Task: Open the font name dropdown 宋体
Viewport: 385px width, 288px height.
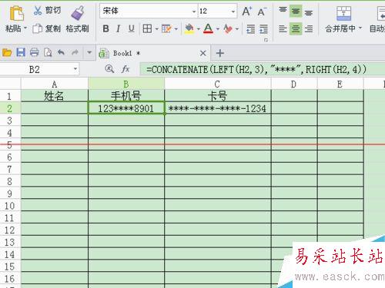Action: pyautogui.click(x=194, y=12)
